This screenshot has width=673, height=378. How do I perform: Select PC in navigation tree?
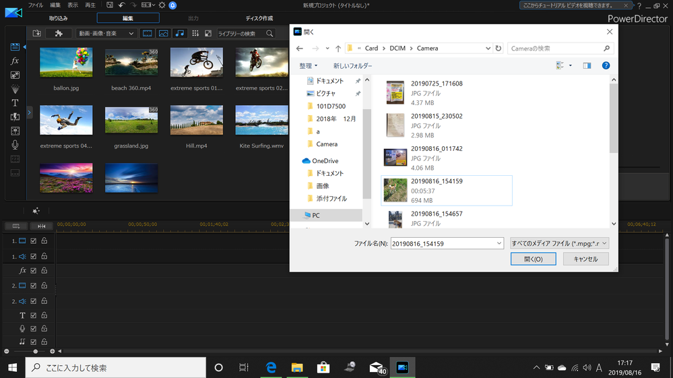tap(316, 216)
